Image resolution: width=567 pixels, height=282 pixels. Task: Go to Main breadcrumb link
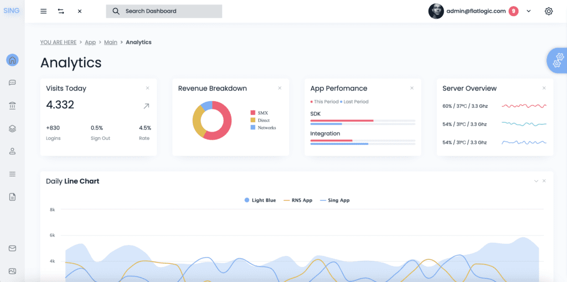click(111, 42)
